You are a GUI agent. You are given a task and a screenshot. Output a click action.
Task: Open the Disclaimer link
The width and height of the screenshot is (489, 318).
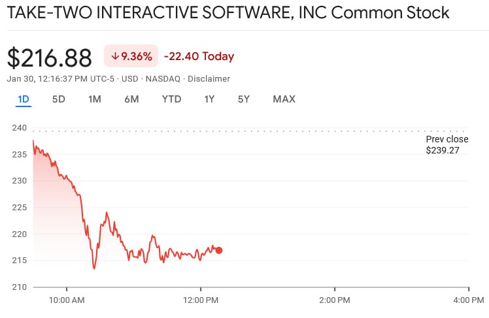209,79
